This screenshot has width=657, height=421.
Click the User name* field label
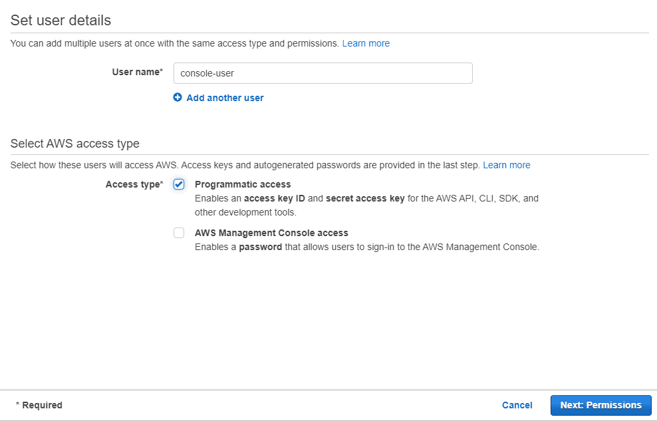point(138,72)
